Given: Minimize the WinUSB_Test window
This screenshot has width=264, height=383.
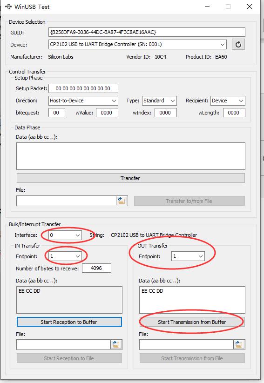Looking at the screenshot, I should pos(207,7).
